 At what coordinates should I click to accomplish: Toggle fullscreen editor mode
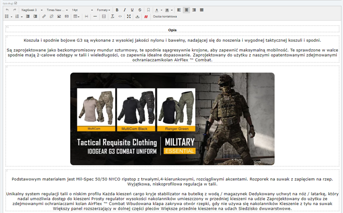(129, 16)
